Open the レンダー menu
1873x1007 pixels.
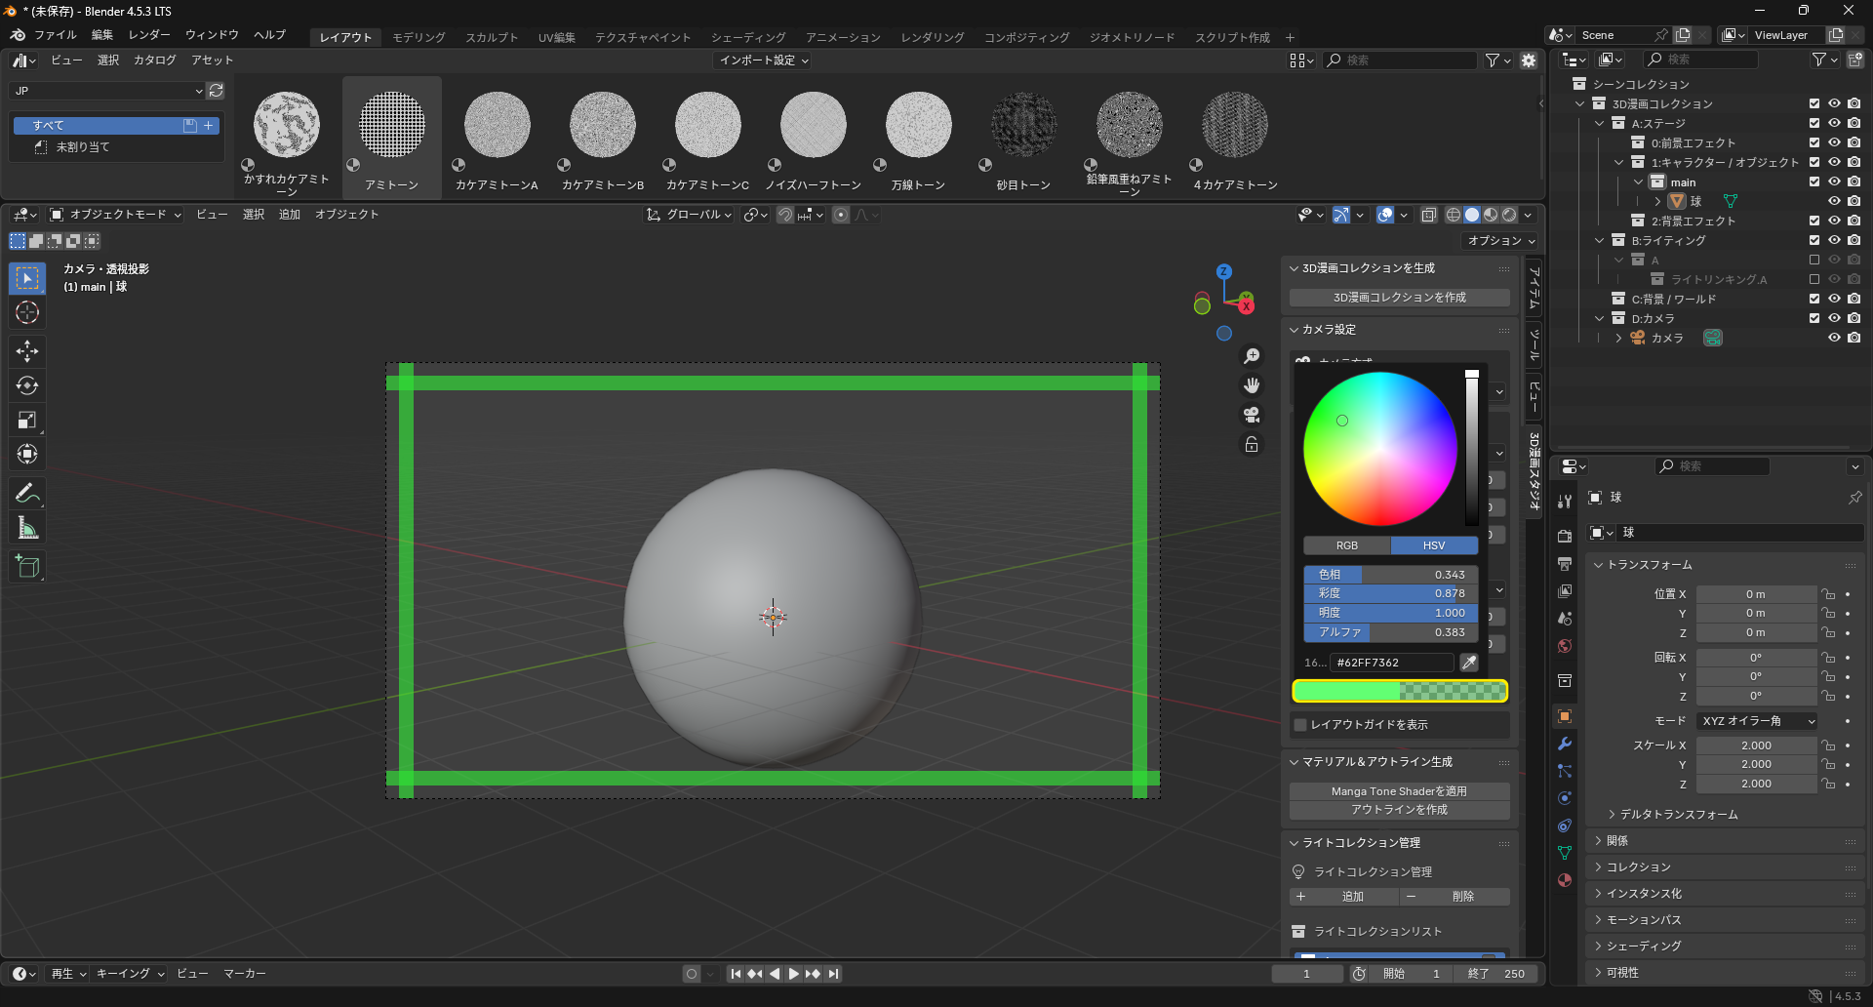[149, 35]
